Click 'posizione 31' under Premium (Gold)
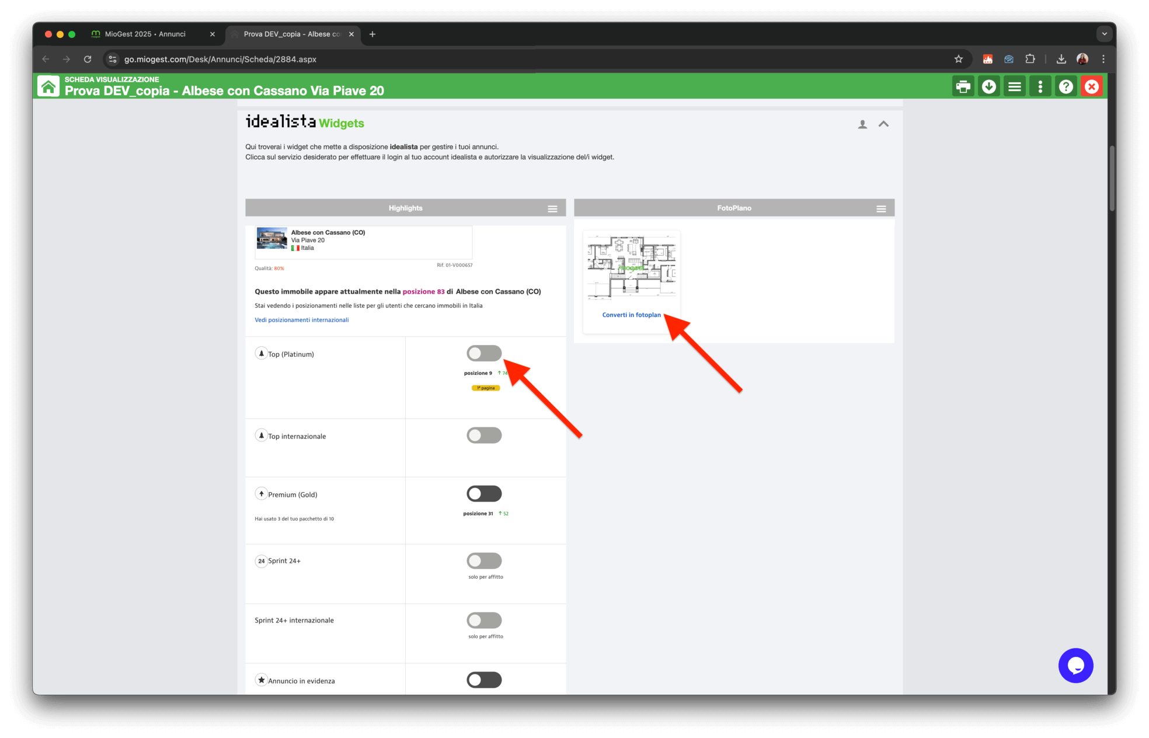 [x=478, y=514]
